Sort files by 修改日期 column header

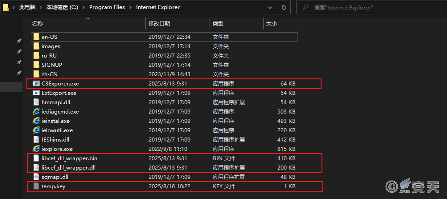click(159, 24)
